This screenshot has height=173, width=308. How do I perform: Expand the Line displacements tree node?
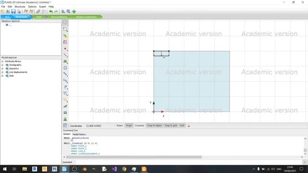[x=2, y=72]
